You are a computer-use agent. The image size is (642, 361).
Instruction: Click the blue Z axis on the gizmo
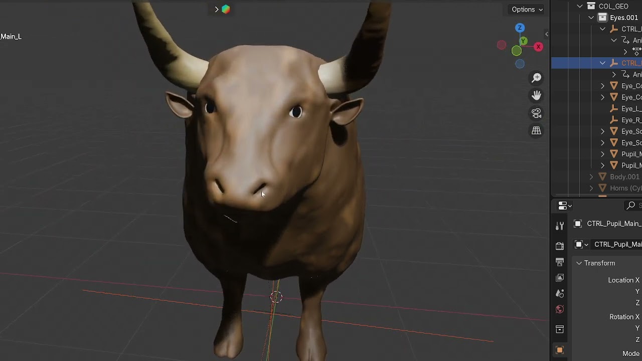tap(520, 28)
